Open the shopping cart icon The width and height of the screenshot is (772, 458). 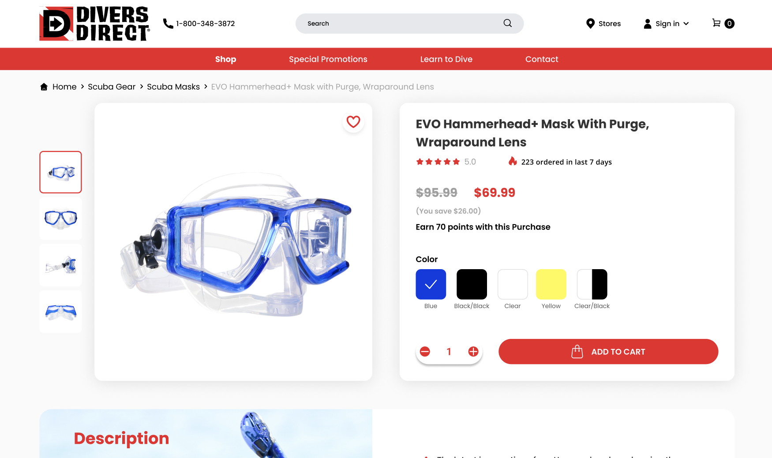[716, 23]
